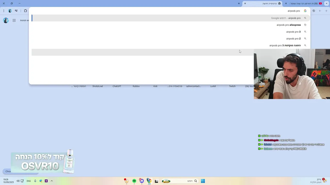
Task: Click the magnifier icon beside 'airpods pro 2'
Action: [305, 39]
